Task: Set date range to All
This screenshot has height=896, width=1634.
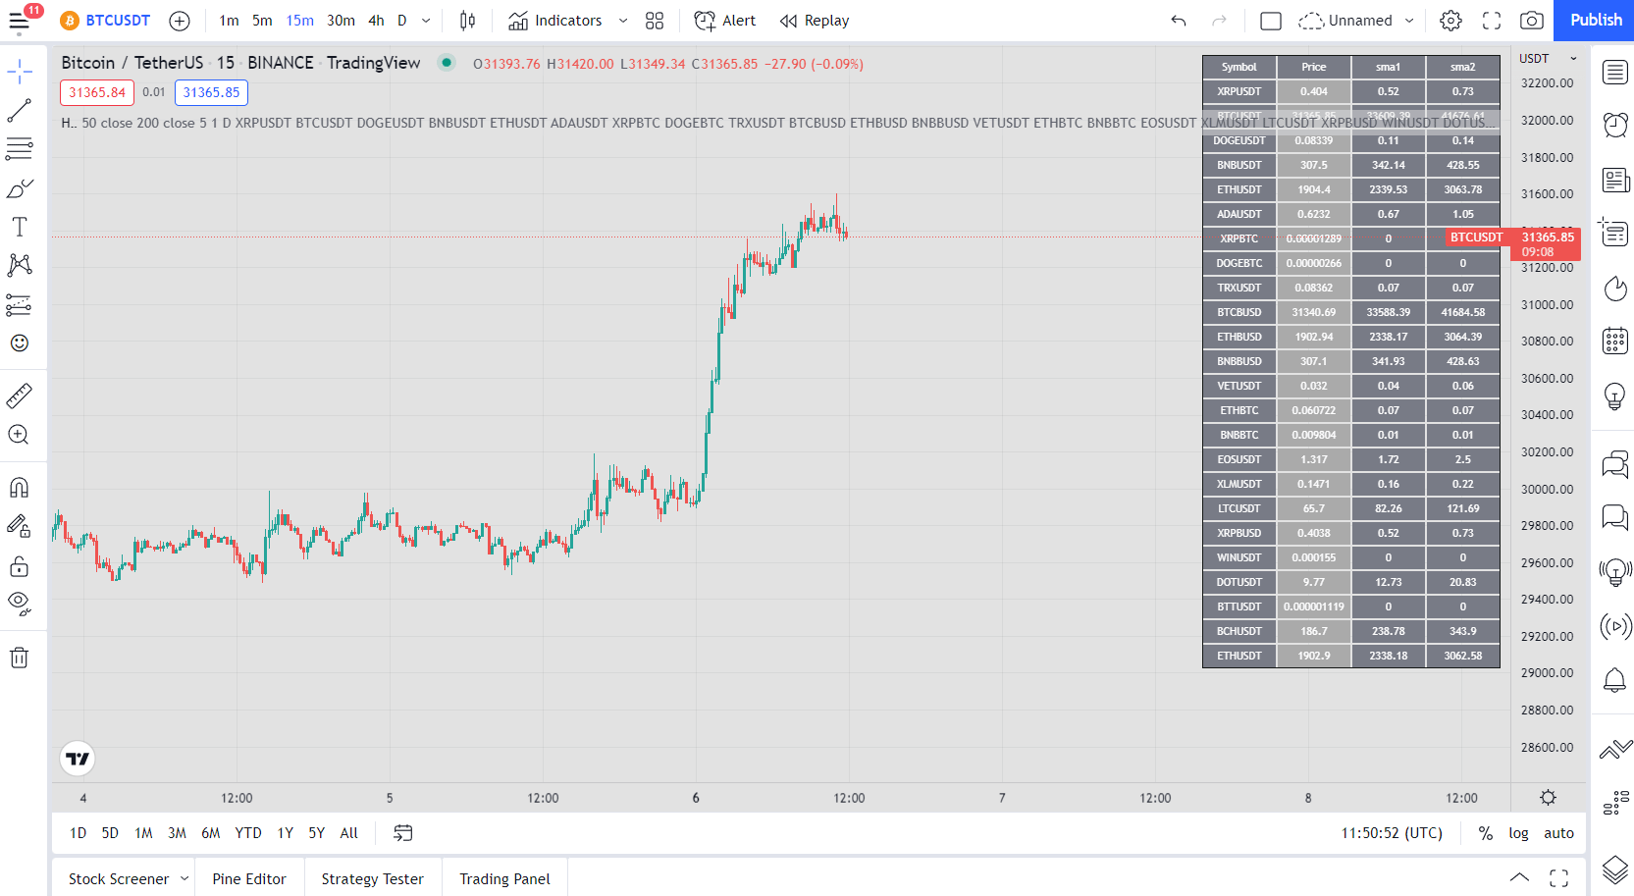Action: pyautogui.click(x=349, y=833)
